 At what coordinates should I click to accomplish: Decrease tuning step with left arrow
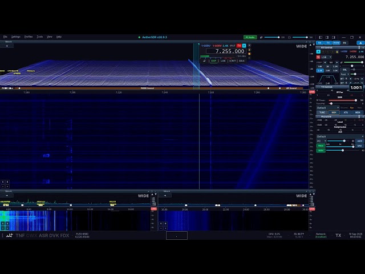[325, 62]
